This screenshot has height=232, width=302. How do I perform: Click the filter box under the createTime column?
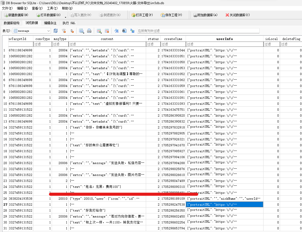pyautogui.click(x=173, y=44)
